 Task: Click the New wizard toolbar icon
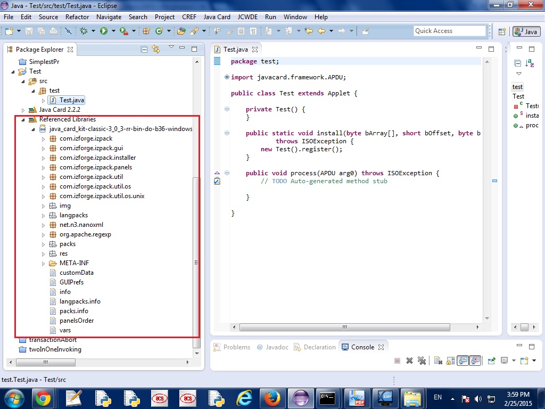coord(9,31)
